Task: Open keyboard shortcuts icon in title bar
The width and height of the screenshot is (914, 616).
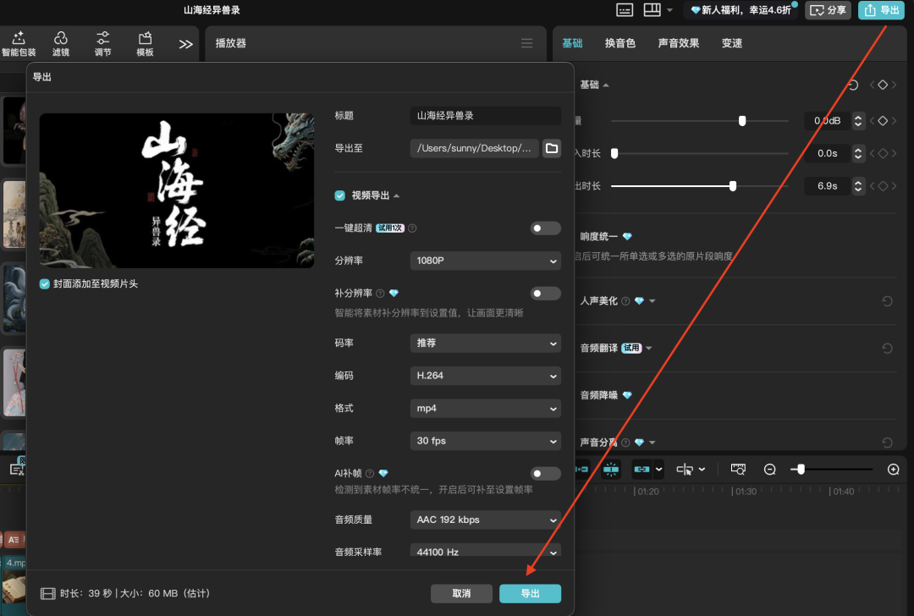Action: (x=625, y=10)
